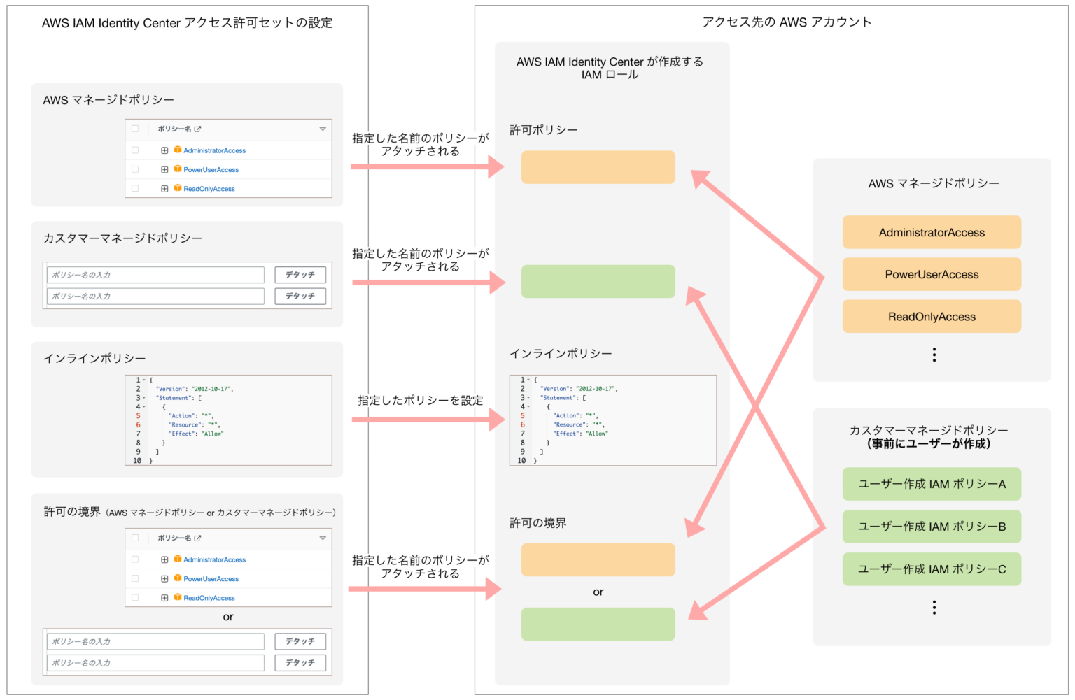Click external link icon in 許可の境界 table header
This screenshot has height=700, width=1075.
[198, 538]
